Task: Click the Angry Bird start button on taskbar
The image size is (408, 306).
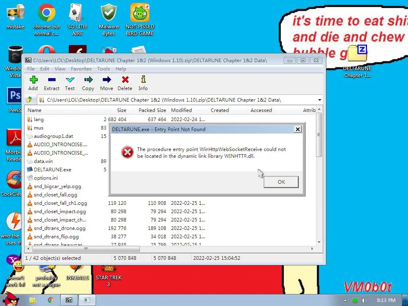Action: (x=11, y=300)
